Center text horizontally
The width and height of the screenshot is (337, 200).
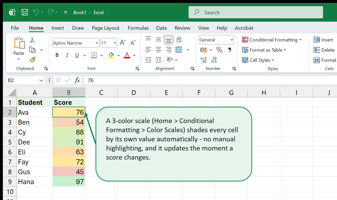coord(158,50)
